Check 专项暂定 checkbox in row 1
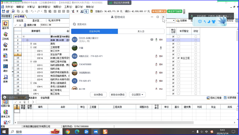 [178, 37]
